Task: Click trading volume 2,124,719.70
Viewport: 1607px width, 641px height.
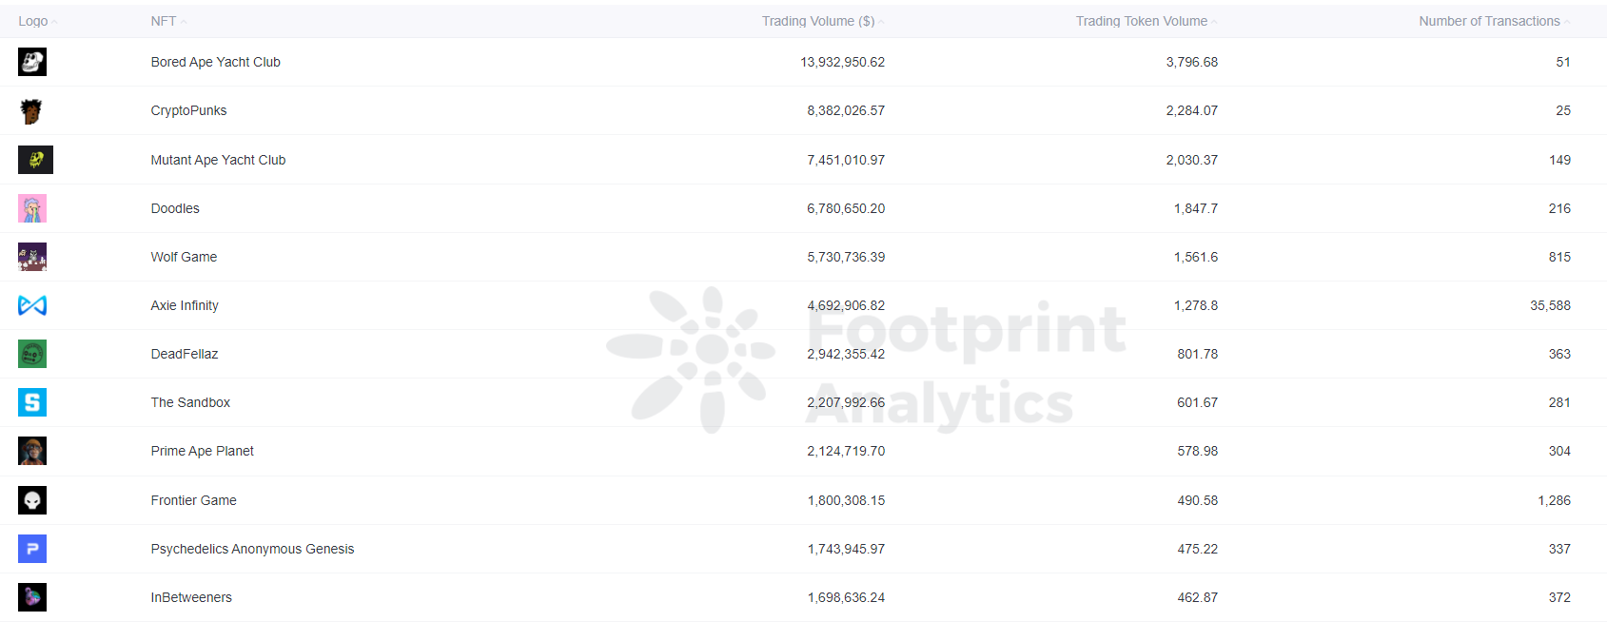Action: pos(846,451)
